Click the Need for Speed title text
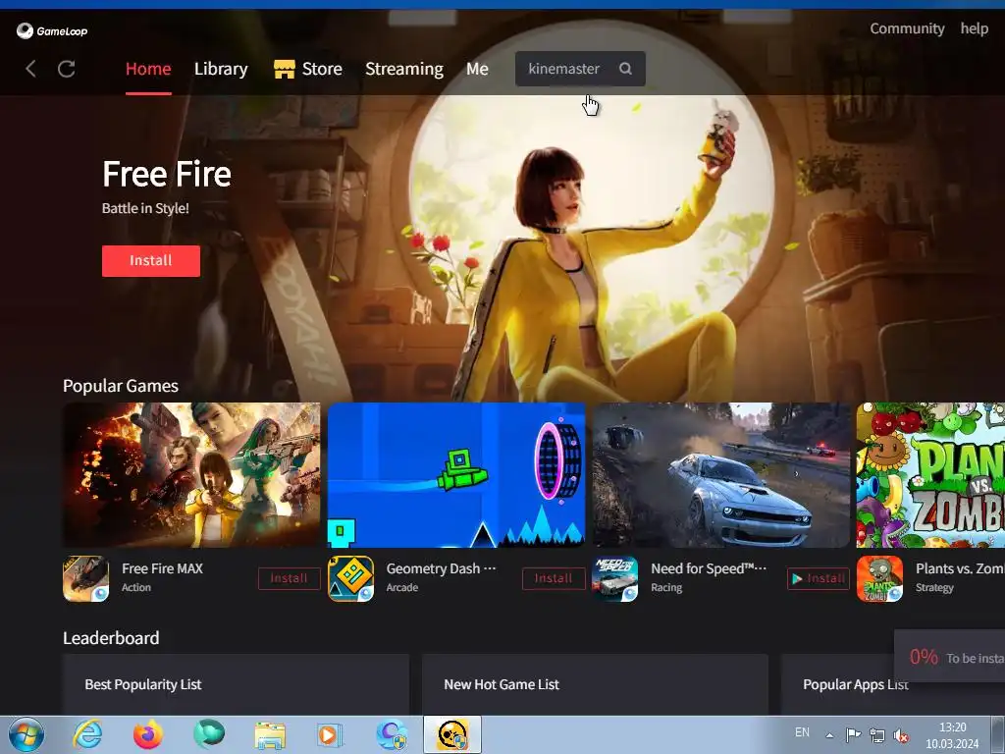 (x=709, y=568)
